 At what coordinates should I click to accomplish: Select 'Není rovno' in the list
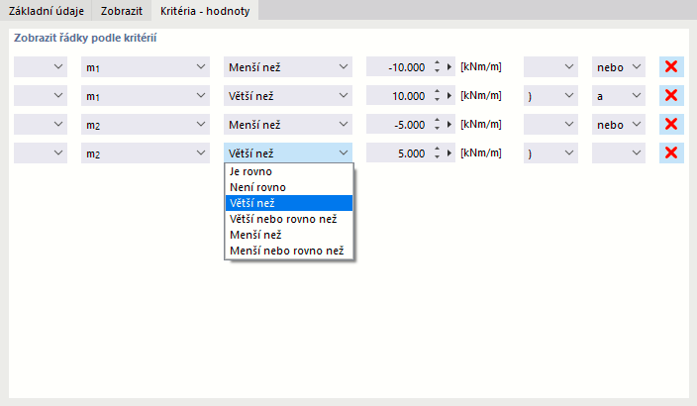click(256, 187)
